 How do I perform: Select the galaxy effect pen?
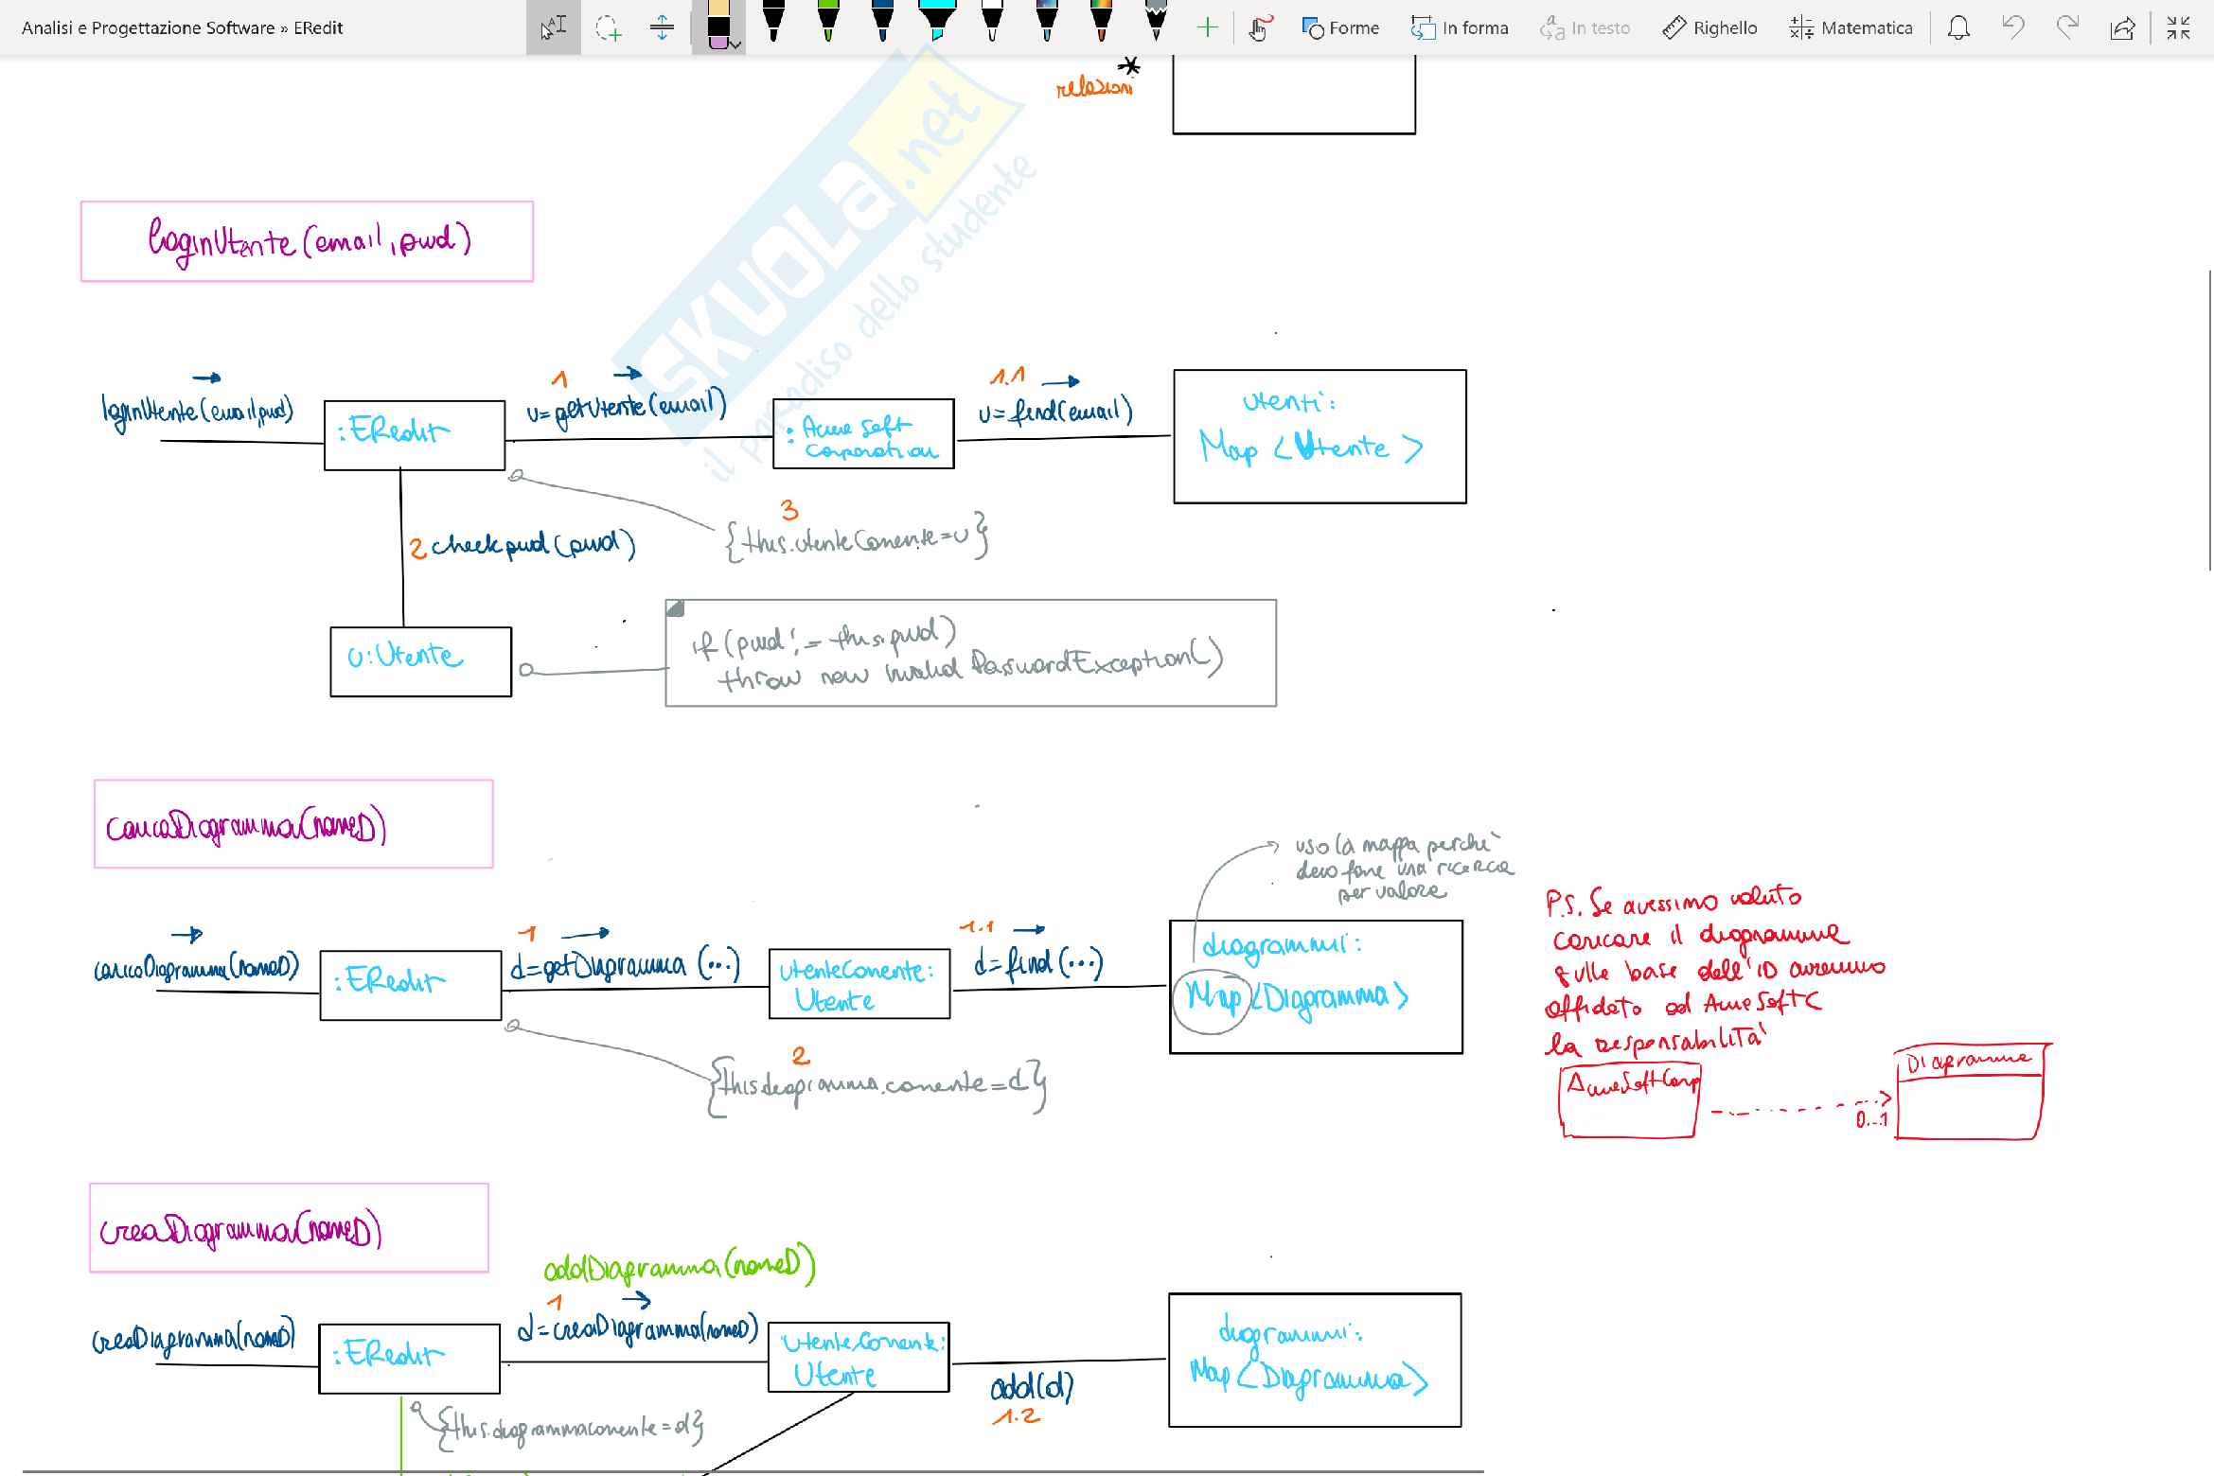pos(1047,23)
